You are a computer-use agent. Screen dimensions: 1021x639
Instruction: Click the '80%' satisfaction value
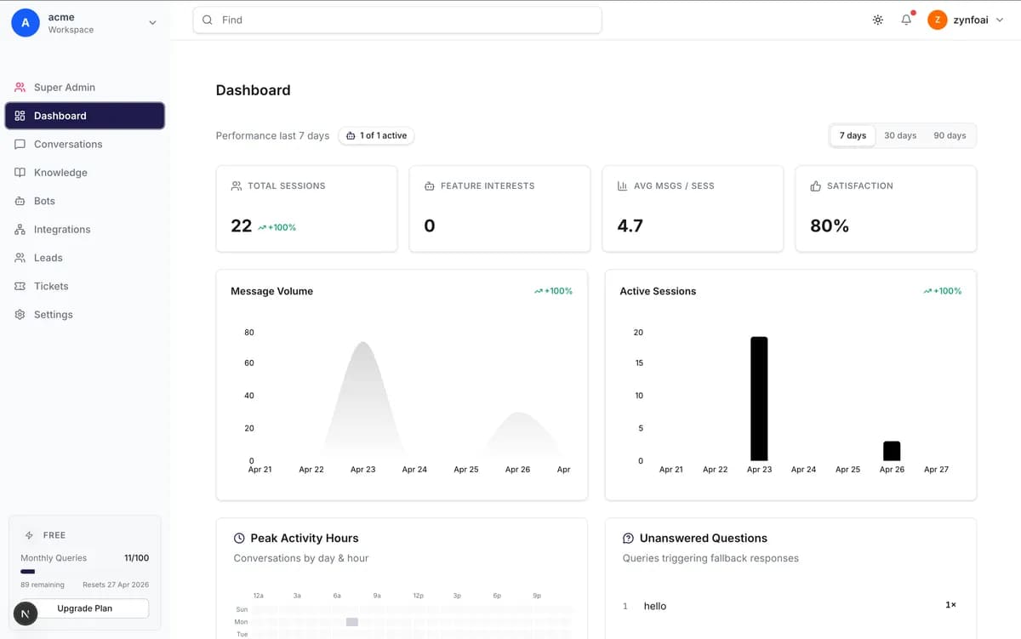(830, 225)
